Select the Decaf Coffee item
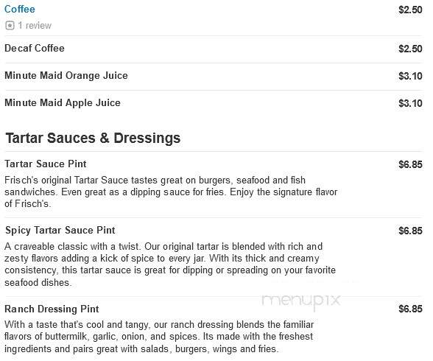The height and width of the screenshot is (361, 433). point(35,48)
